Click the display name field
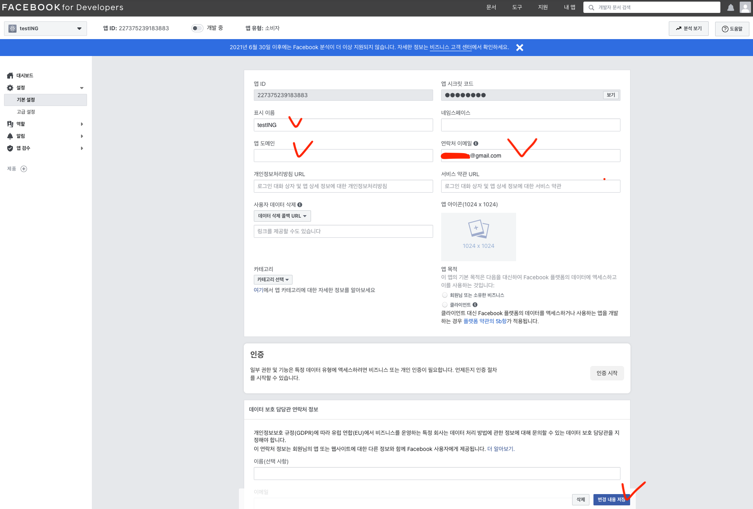 coord(343,125)
